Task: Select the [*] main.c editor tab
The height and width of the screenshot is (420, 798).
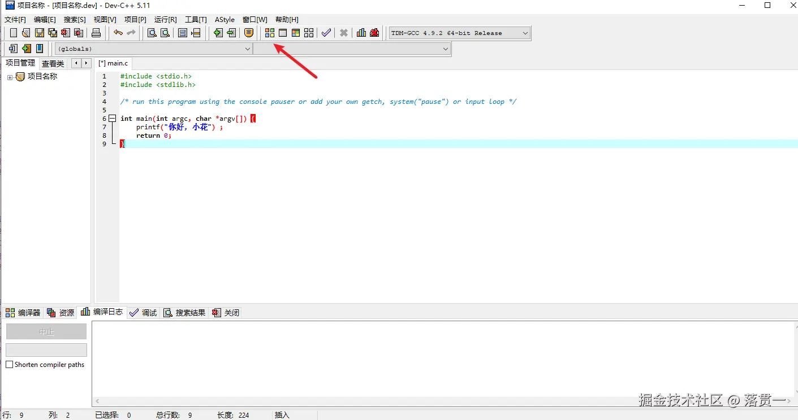Action: 113,63
